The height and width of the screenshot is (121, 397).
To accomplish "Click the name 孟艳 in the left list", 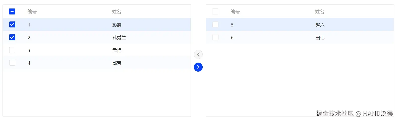I will [x=117, y=50].
